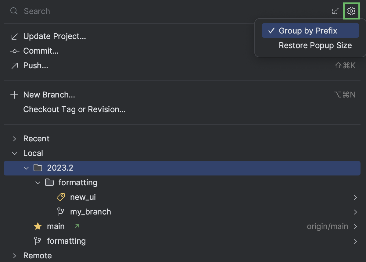Click the favorite star next to main
This screenshot has height=262, width=366.
(x=38, y=226)
